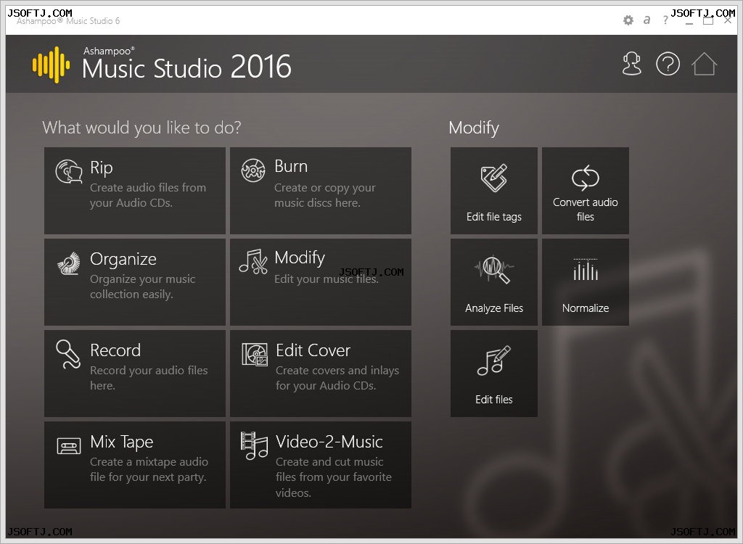This screenshot has height=544, width=743.
Task: Click 'Create or copy your music discs here.'
Action: tap(325, 195)
